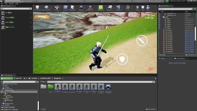Image resolution: width=197 pixels, height=111 pixels.
Task: Open World Outliner View Options dropdown
Action: 191,55
